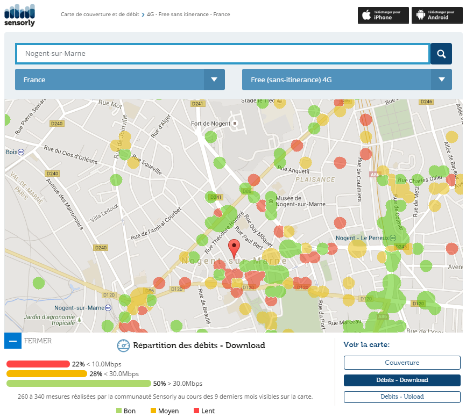Switch the map to Débits - Upload
Screen dimensions: 466x418
pos(402,397)
